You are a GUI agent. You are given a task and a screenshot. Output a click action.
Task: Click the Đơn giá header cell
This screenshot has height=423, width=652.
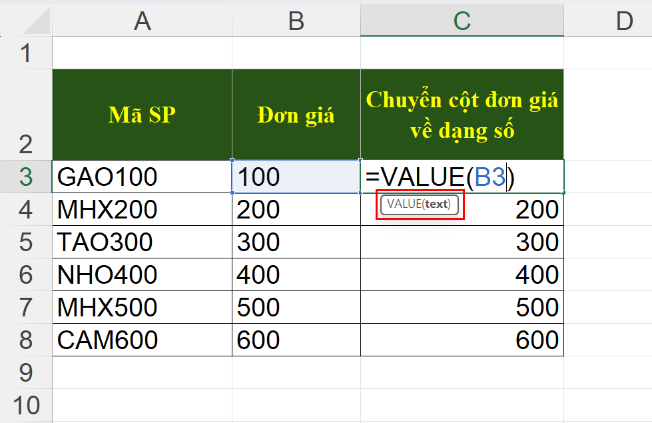[296, 113]
